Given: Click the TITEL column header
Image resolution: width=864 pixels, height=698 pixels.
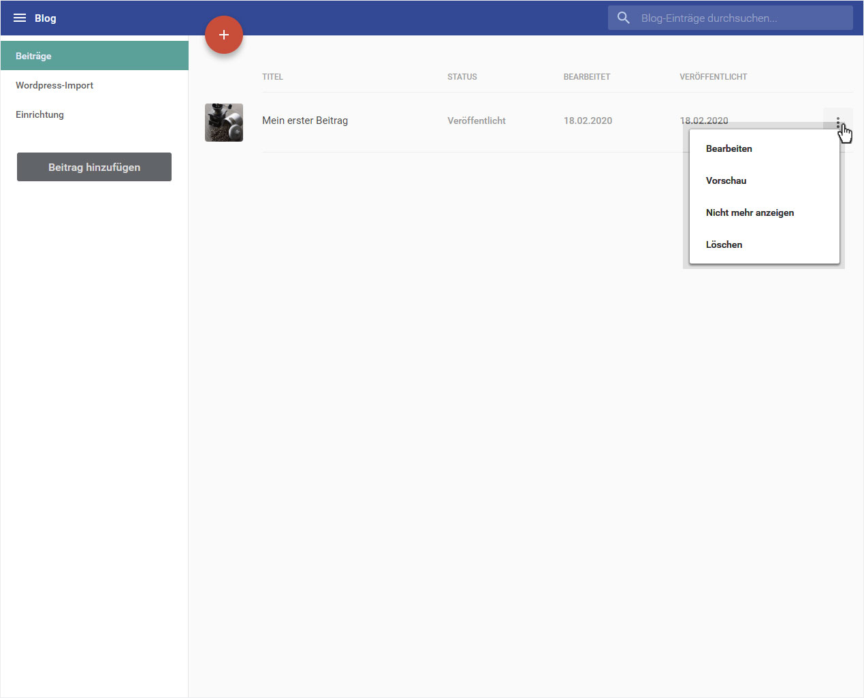Looking at the screenshot, I should pyautogui.click(x=272, y=77).
